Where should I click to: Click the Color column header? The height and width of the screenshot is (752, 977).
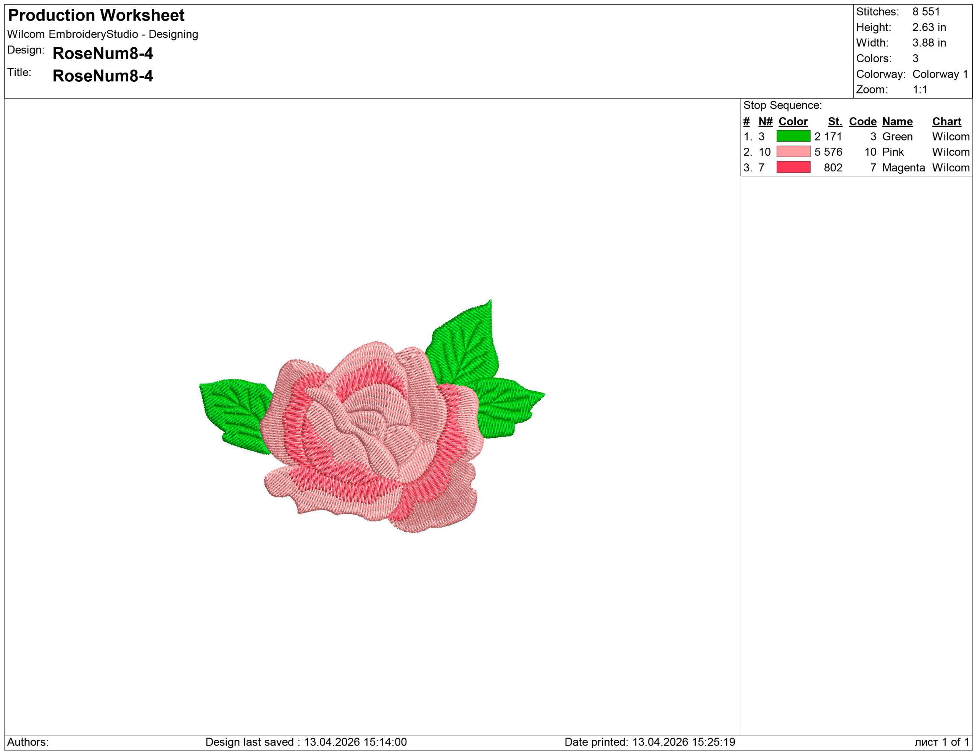(x=793, y=121)
